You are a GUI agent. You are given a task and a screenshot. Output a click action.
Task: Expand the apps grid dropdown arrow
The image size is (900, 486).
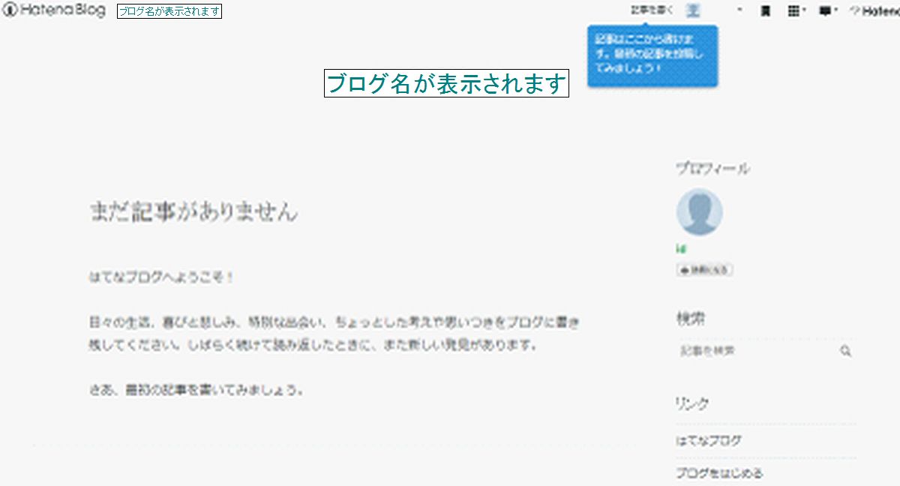tap(805, 10)
